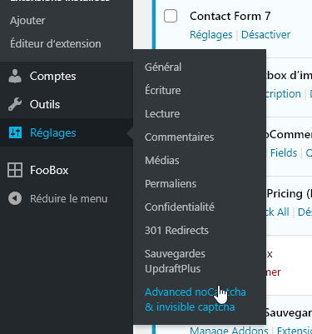Click the Réglages sliders icon

pyautogui.click(x=15, y=132)
